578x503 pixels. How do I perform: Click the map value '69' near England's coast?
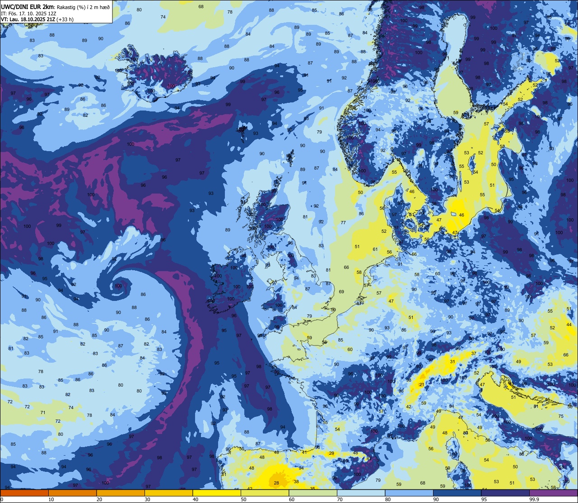pyautogui.click(x=341, y=292)
